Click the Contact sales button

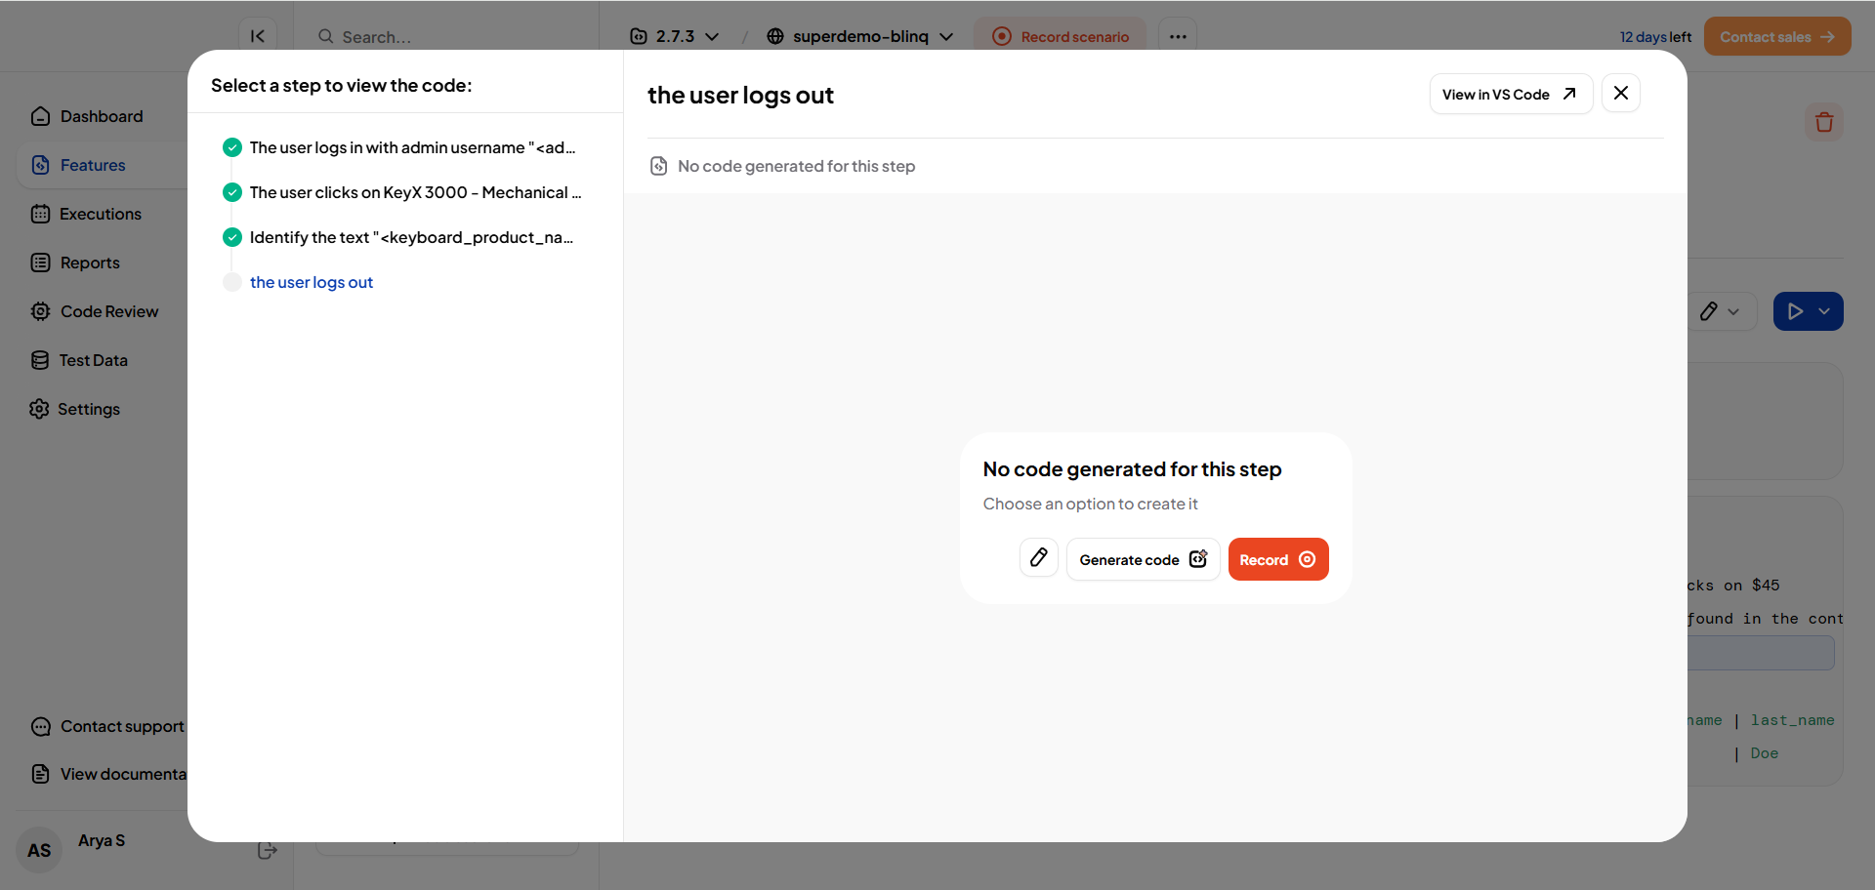pyautogui.click(x=1776, y=36)
